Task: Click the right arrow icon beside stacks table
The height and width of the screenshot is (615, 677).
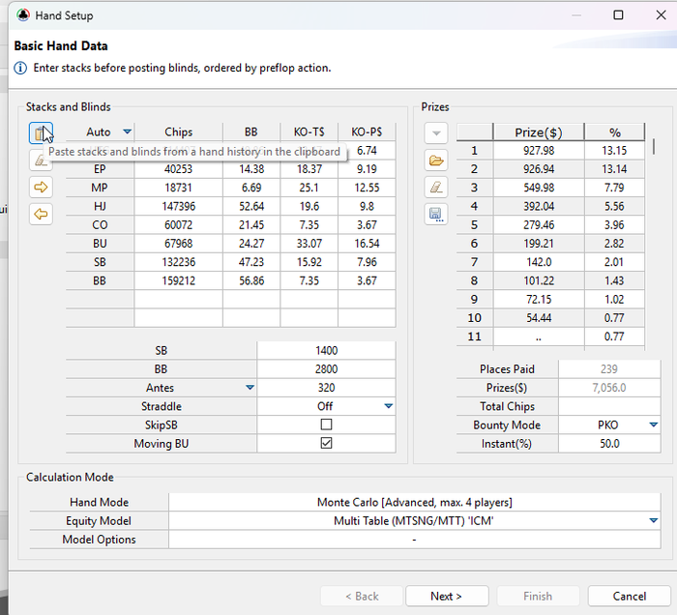Action: pos(41,187)
